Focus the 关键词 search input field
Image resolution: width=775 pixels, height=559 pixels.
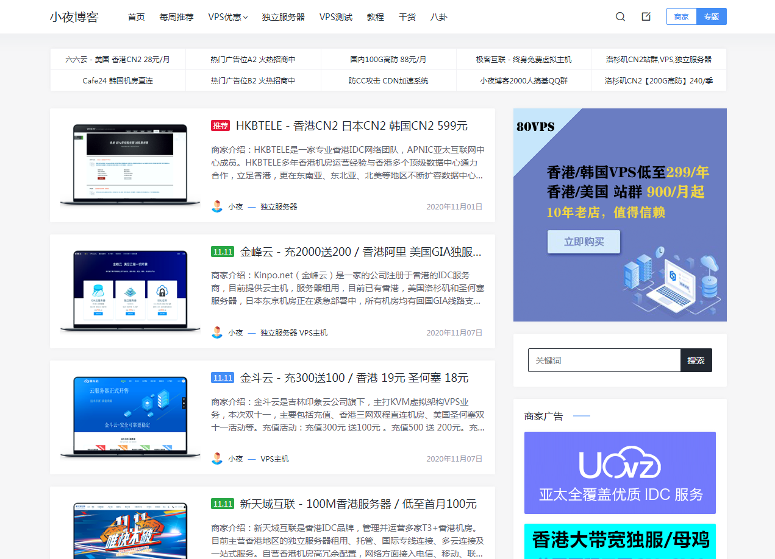click(x=604, y=360)
